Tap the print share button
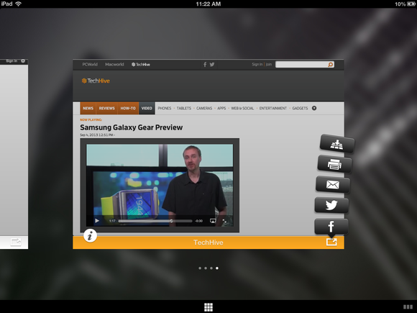Screen dimensions: 417x313 (335, 164)
